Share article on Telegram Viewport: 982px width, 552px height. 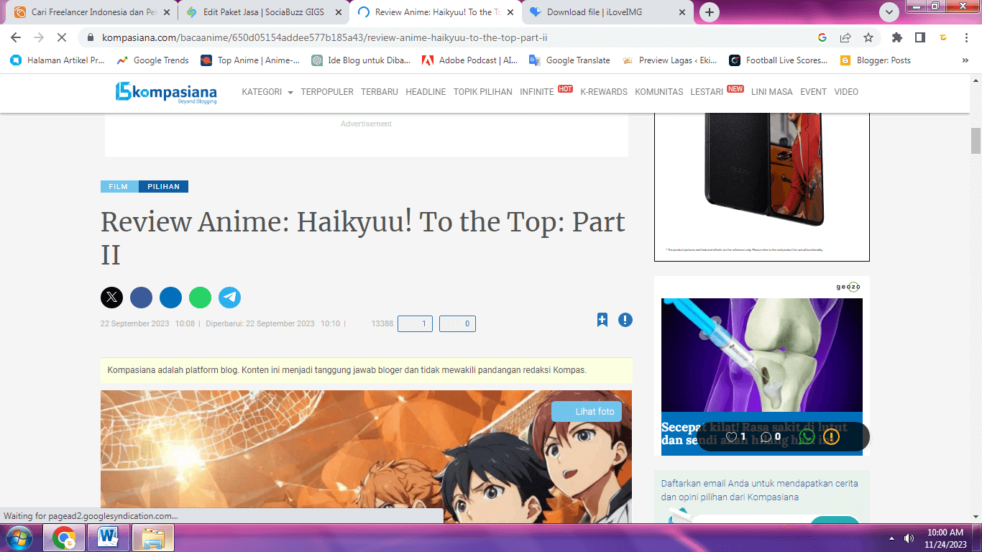(x=229, y=298)
